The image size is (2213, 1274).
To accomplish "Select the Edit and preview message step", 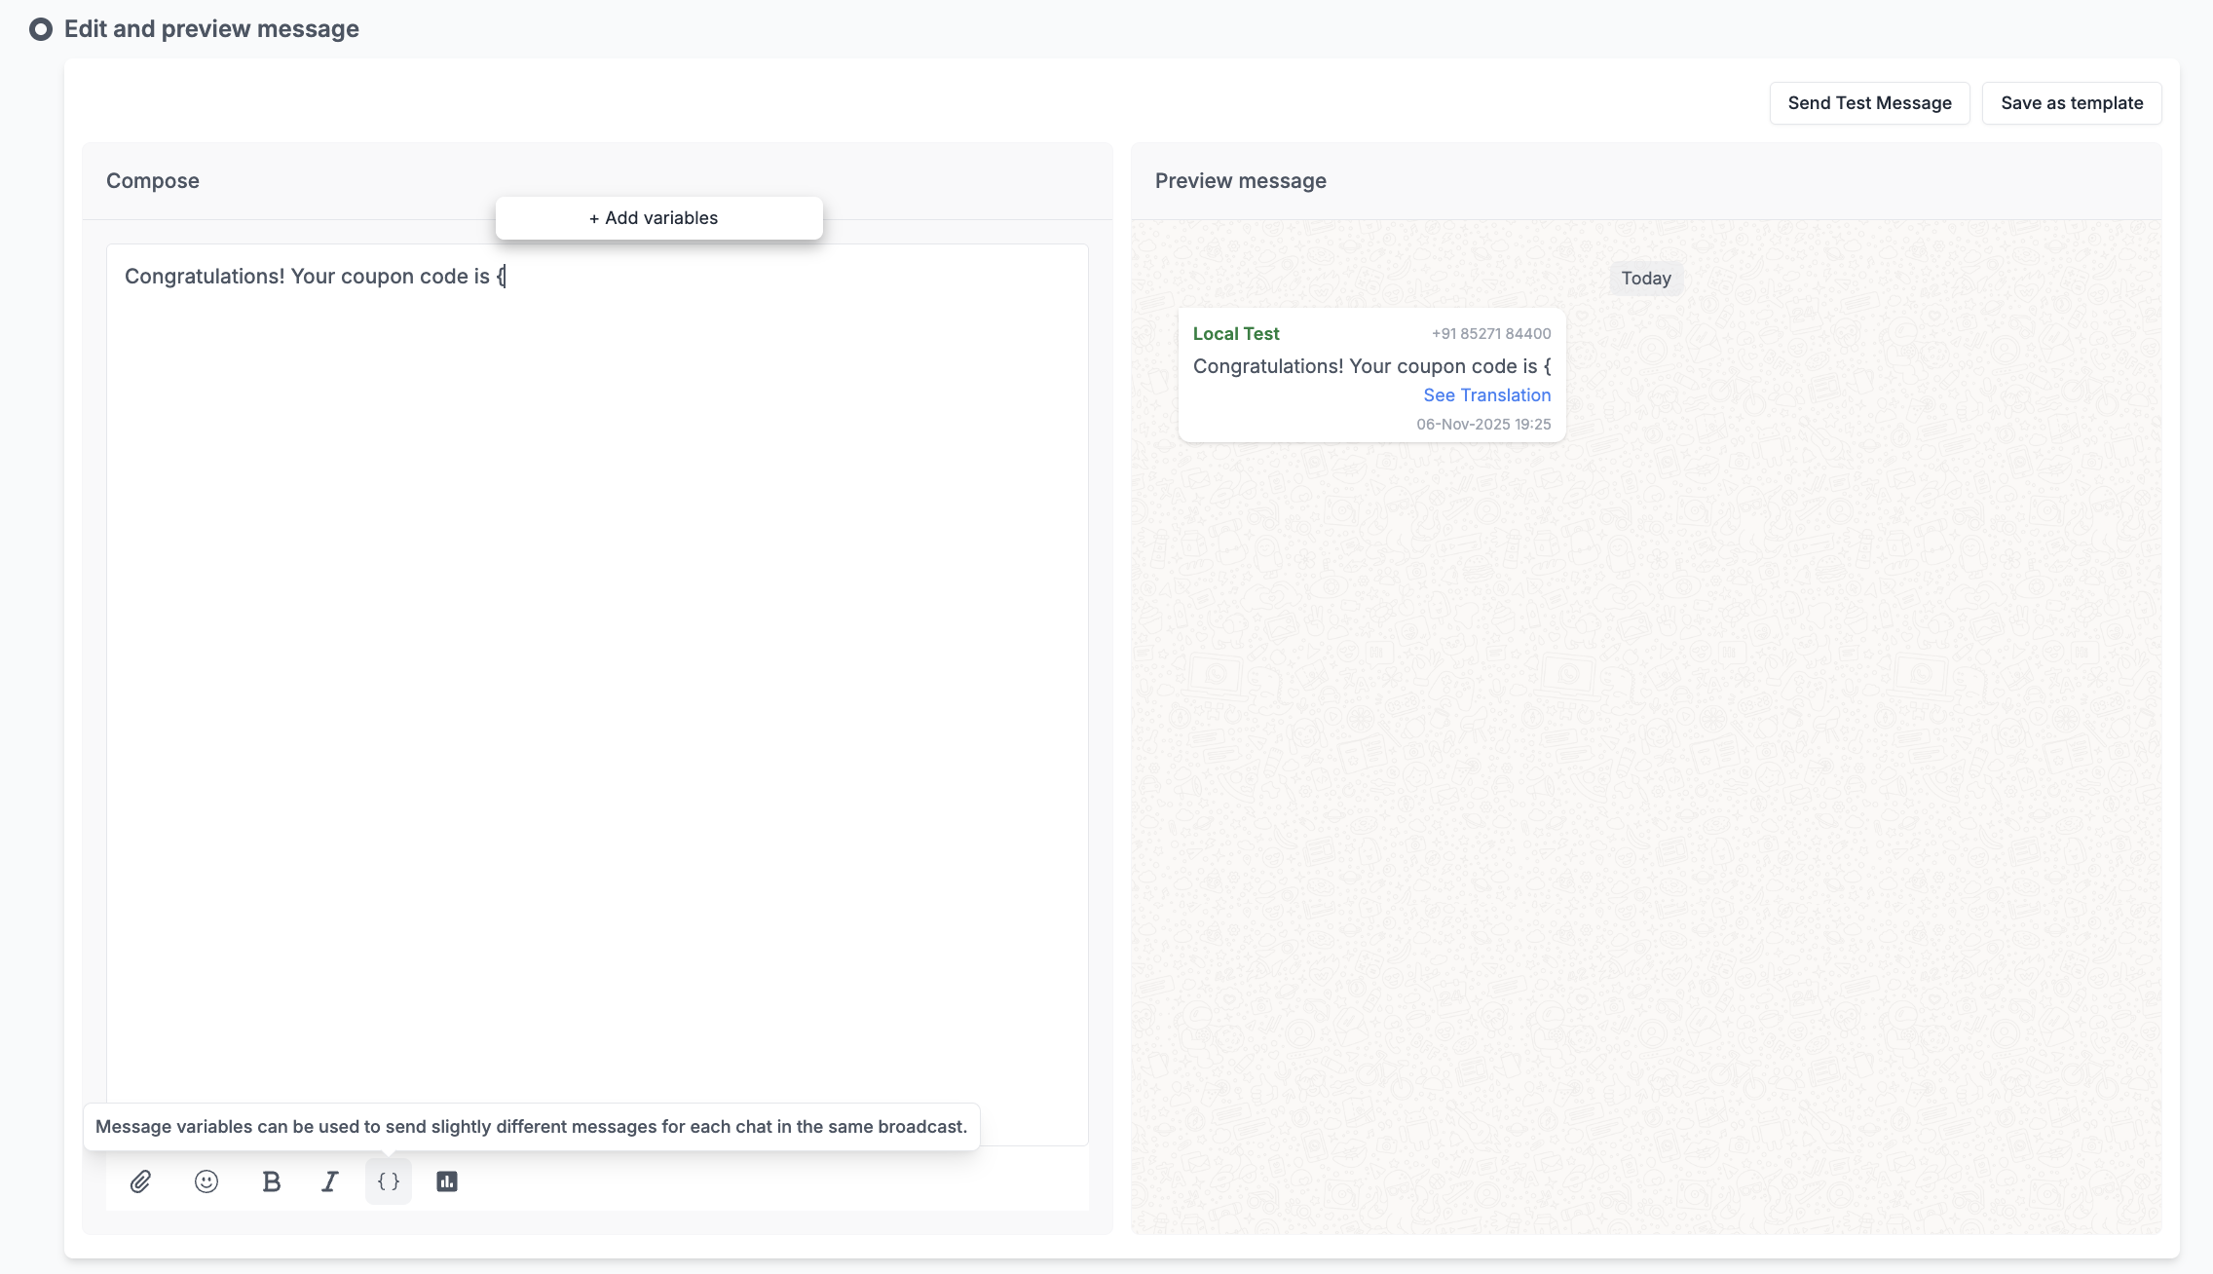I will click(211, 29).
